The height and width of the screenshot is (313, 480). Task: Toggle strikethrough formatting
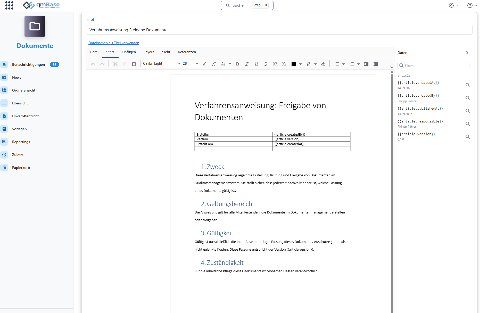tap(266, 64)
